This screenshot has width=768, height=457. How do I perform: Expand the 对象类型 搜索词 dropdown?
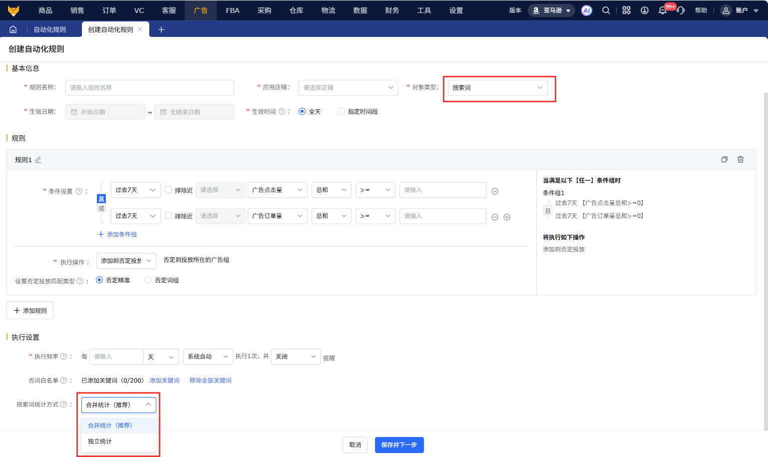(x=497, y=88)
